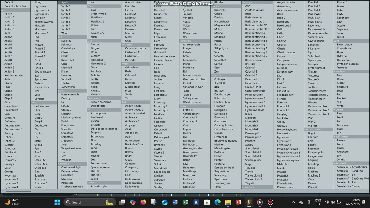Launch Copilot from the taskbar
Screen dimensions: 370x208
coord(133,202)
